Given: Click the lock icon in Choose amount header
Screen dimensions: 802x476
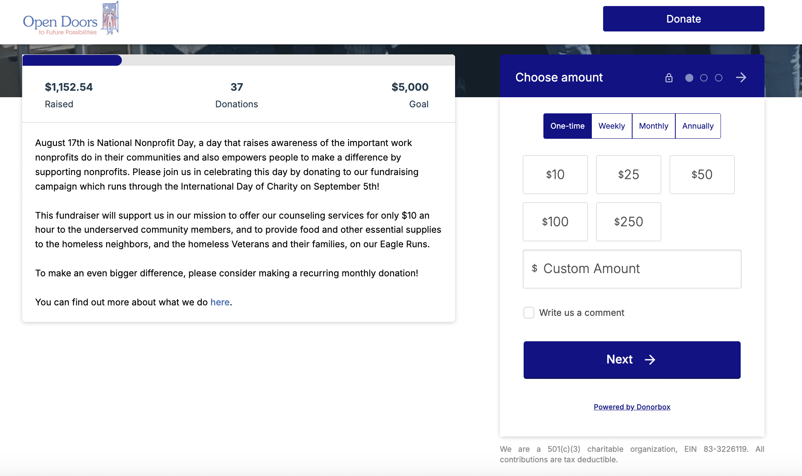Looking at the screenshot, I should click(x=669, y=77).
